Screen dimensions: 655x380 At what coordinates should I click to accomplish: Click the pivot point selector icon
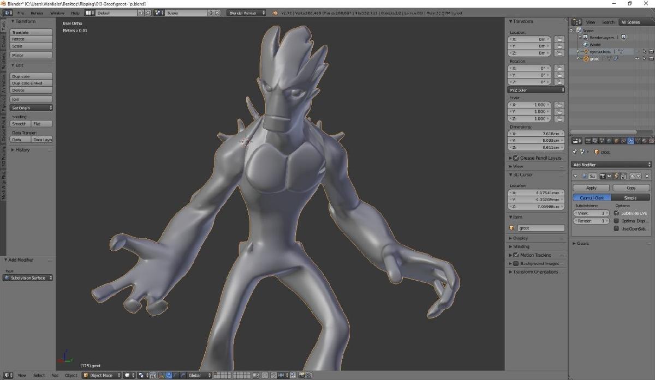pyautogui.click(x=143, y=375)
